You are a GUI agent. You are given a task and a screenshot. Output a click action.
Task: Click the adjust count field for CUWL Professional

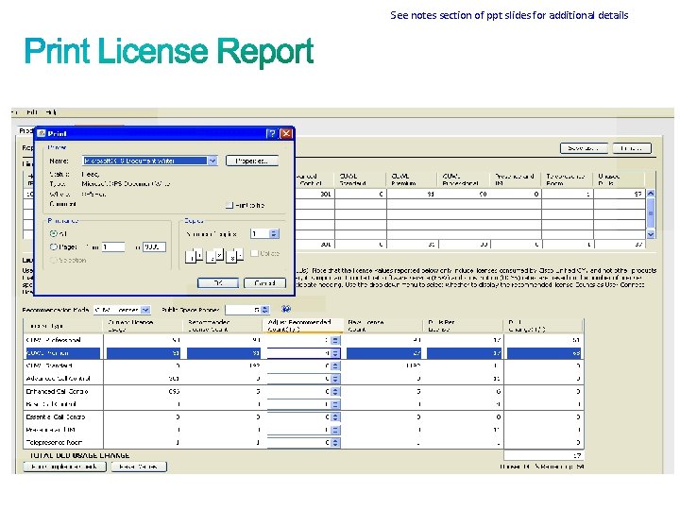pyautogui.click(x=298, y=340)
